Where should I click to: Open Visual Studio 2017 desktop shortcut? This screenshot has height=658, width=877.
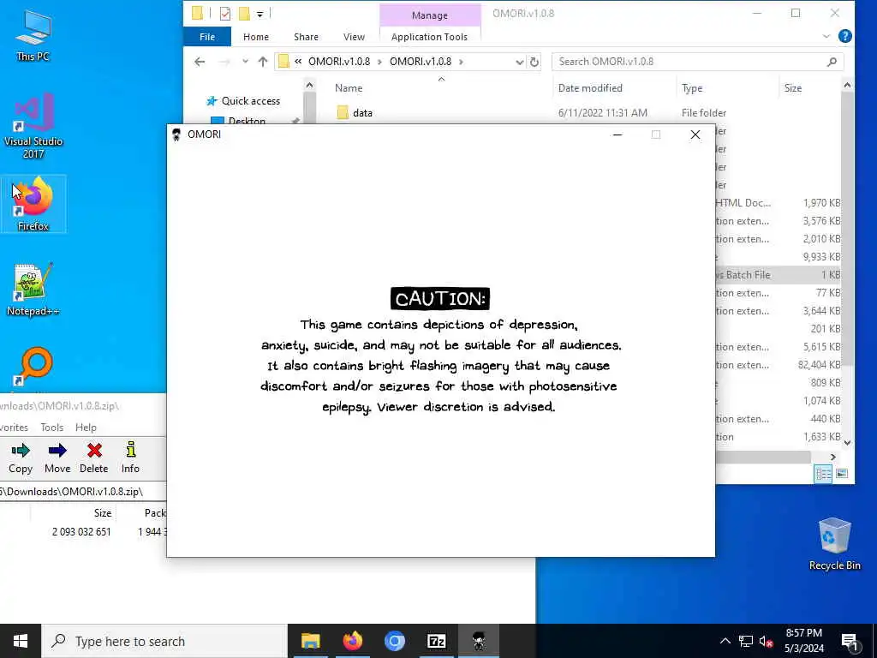[33, 127]
